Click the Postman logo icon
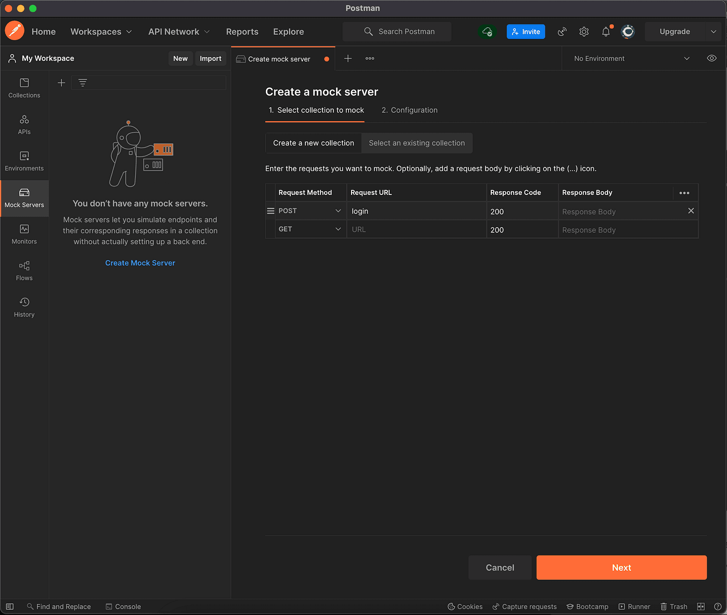The image size is (727, 615). pos(15,31)
